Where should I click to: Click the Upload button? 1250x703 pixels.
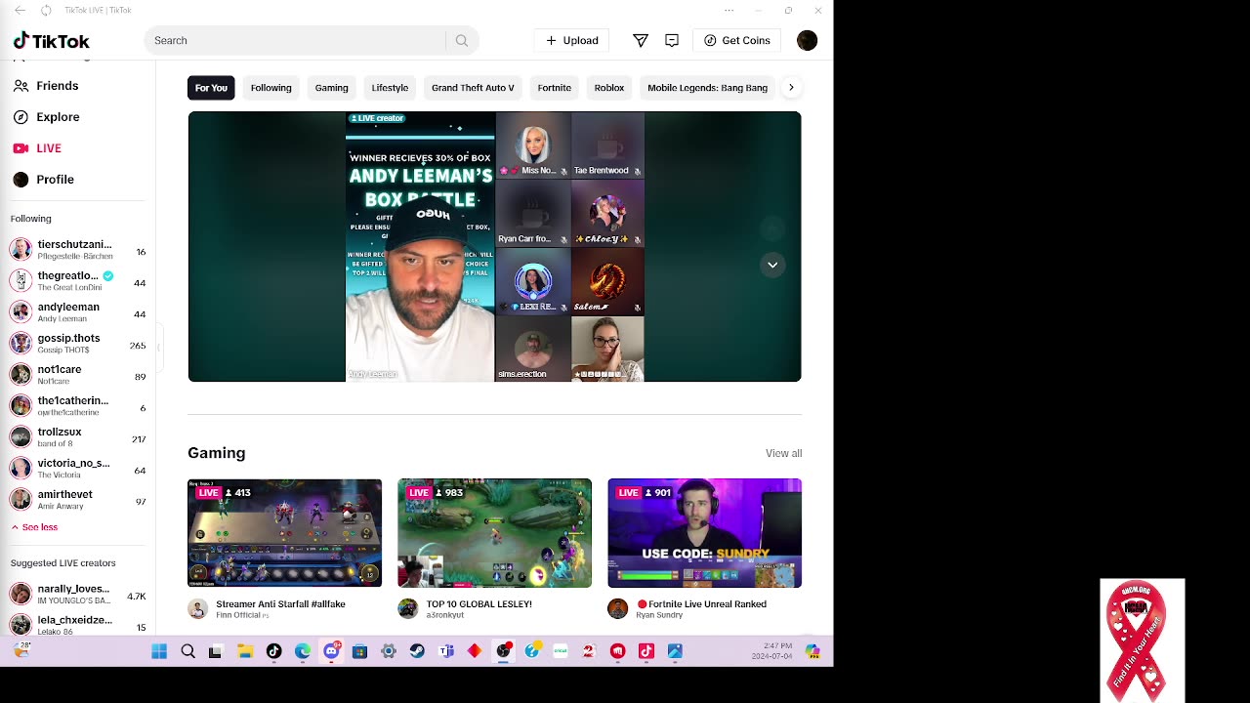571,40
